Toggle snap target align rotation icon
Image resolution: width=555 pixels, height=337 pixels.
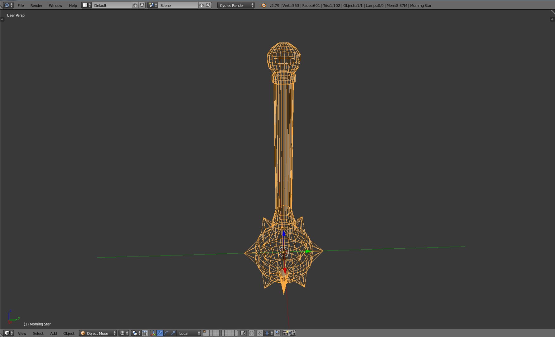tap(277, 333)
